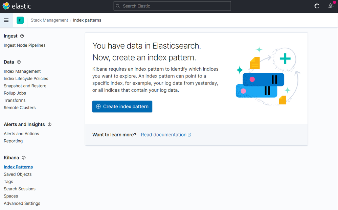Open the newsfeed celebration icon
Screen dimensions: 338x210
(x=331, y=6)
